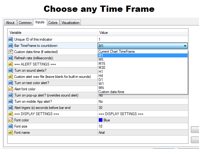This screenshot has height=149, width=199.
Task: Select Font color label
Action: [21, 120]
